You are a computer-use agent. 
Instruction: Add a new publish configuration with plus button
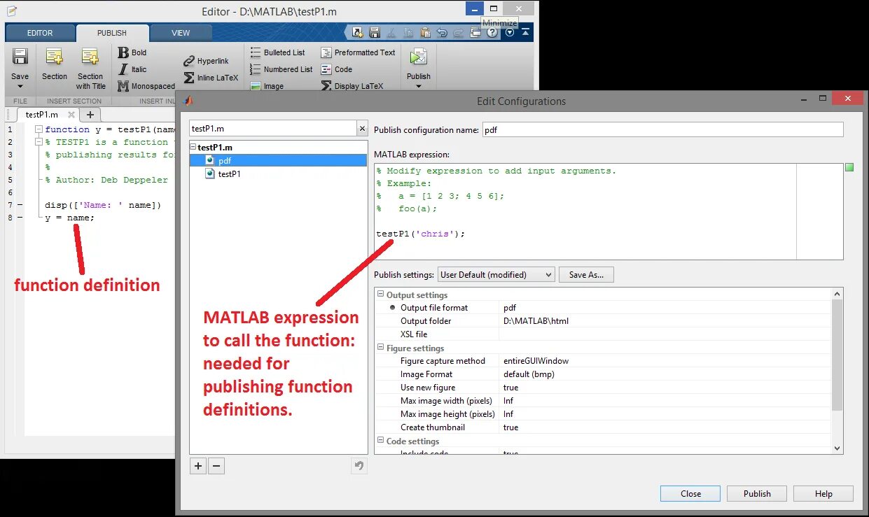[x=198, y=466]
